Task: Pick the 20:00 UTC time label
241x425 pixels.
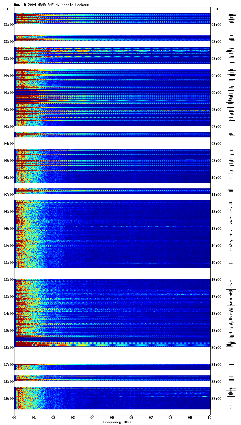Action: click(216, 348)
